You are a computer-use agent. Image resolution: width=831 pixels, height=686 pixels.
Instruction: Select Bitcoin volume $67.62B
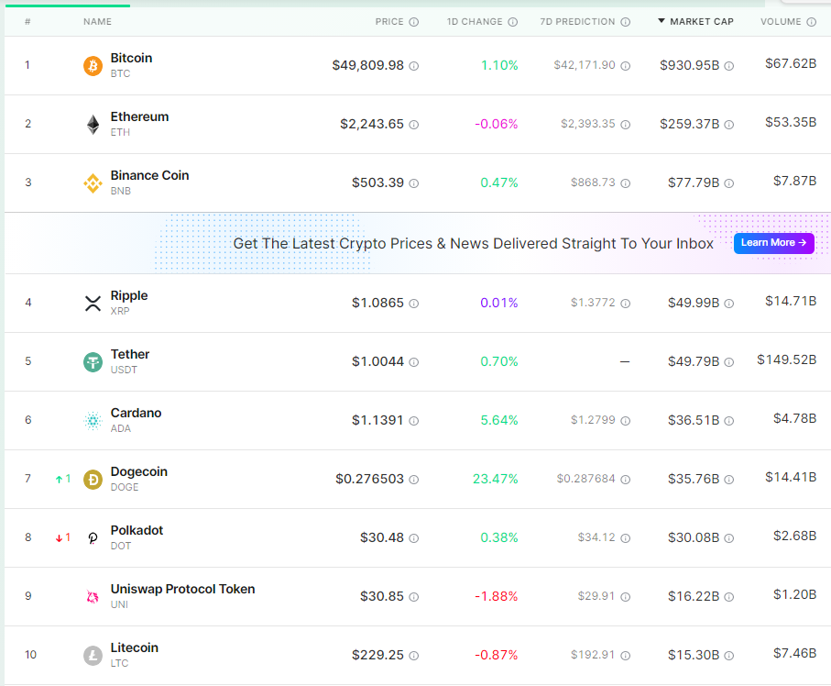click(791, 63)
